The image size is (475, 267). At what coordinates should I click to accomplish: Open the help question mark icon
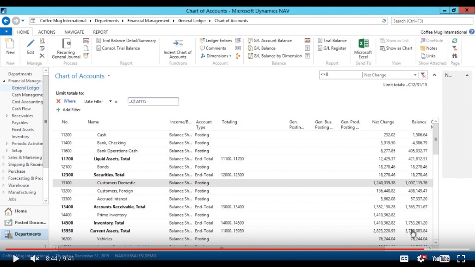tap(471, 32)
